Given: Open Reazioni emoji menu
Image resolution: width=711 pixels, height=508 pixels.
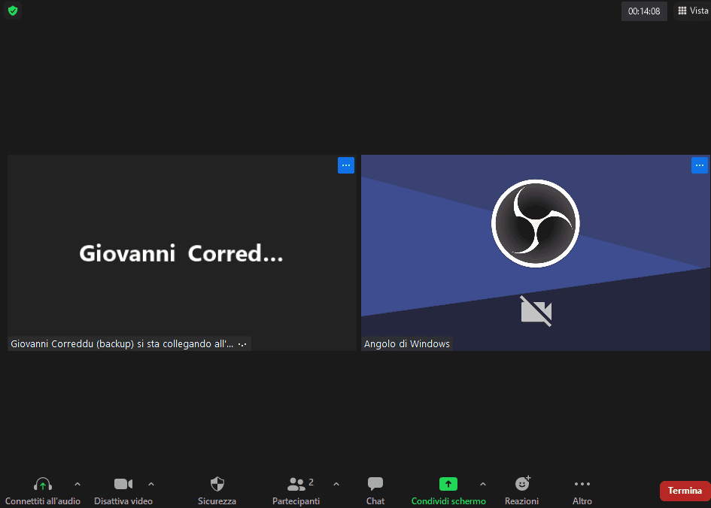Looking at the screenshot, I should coord(521,485).
